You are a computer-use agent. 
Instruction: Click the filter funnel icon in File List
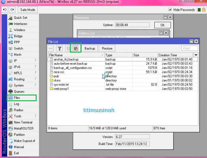60,49
